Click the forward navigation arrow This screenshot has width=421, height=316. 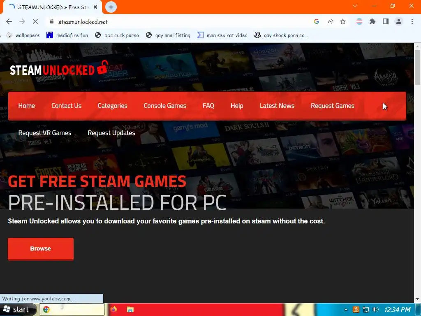(22, 22)
